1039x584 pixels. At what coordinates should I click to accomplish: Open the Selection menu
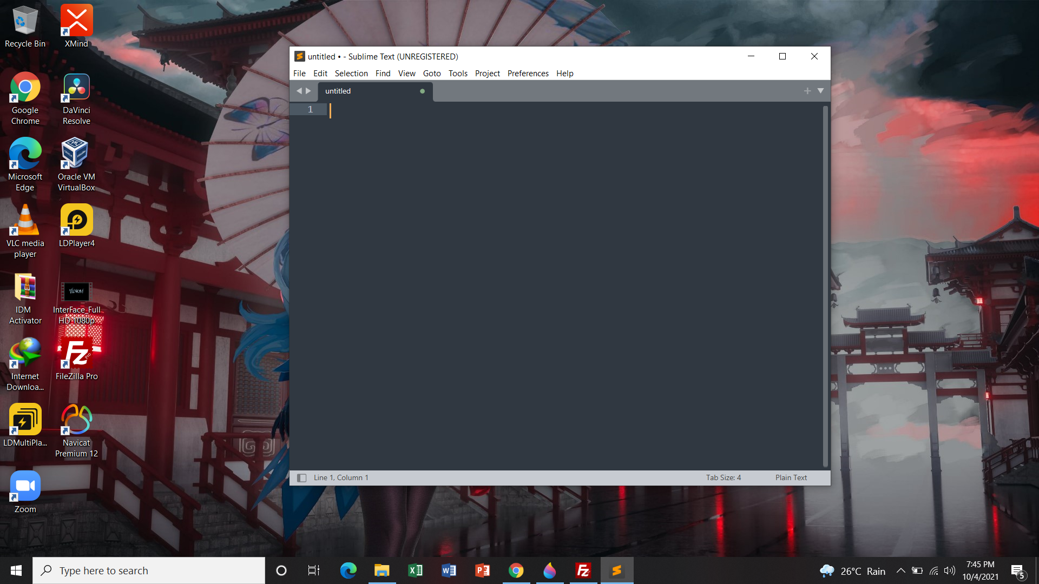(351, 74)
